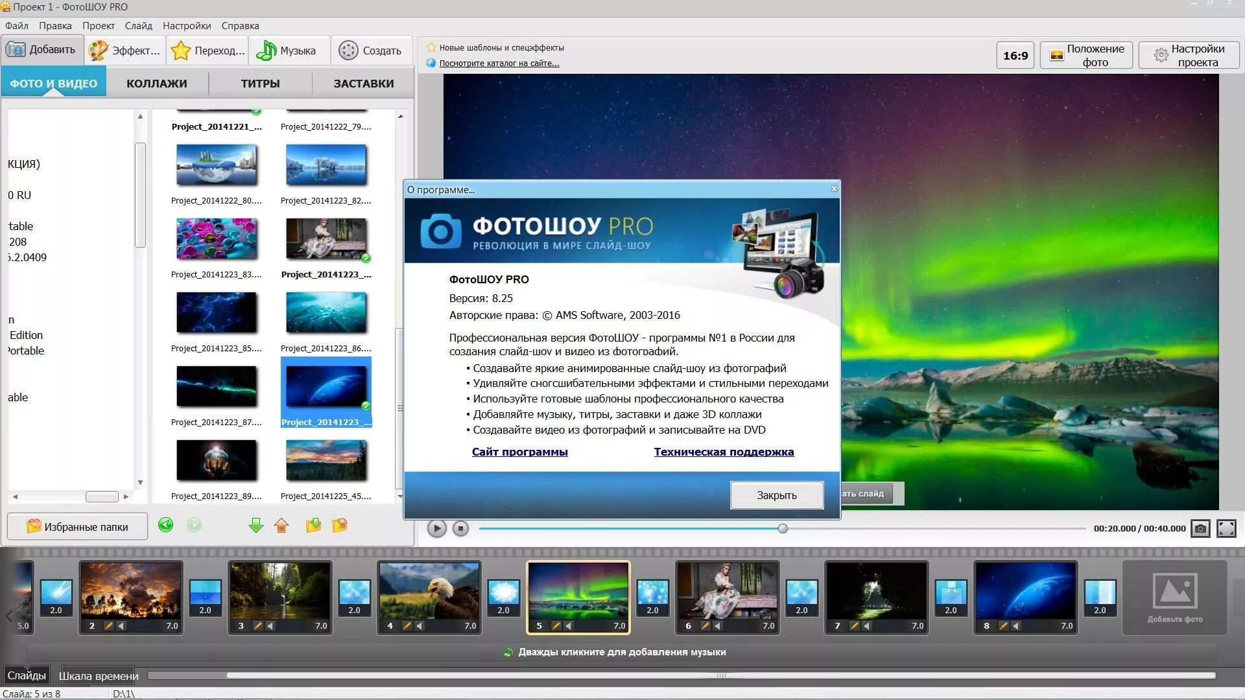Toggle the speaker icon on slide 6

coord(718,626)
